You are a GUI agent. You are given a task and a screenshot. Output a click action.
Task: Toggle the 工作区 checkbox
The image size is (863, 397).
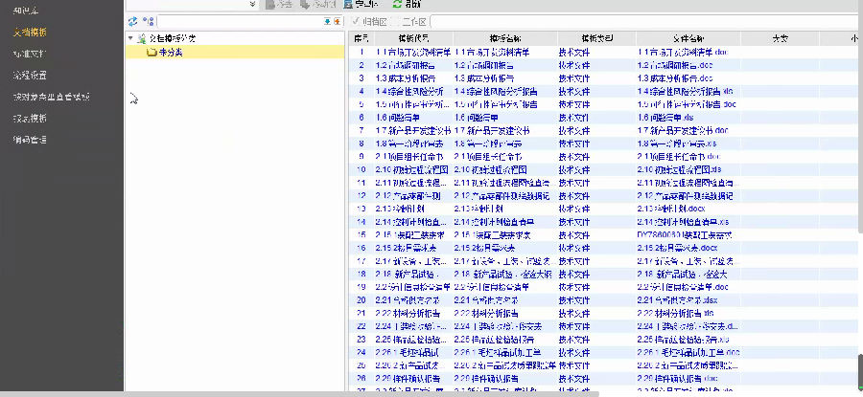coord(395,21)
